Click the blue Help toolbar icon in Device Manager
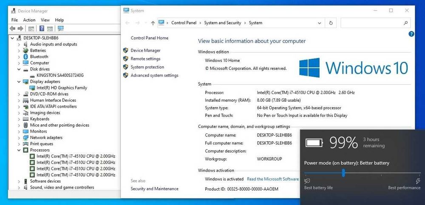The image size is (425, 205). 42,28
